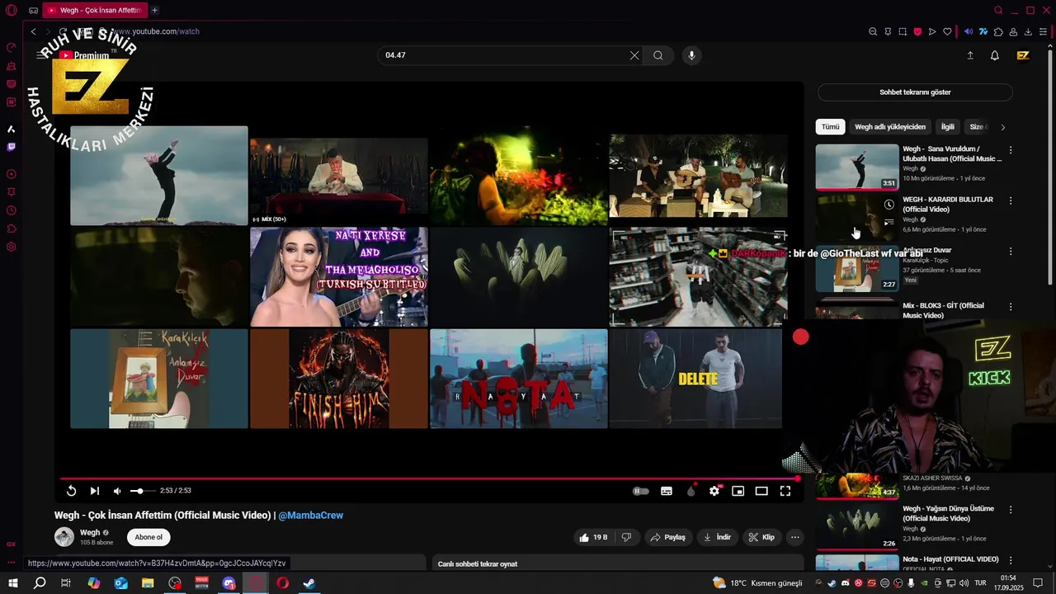Click the search magnifier button

(x=658, y=55)
